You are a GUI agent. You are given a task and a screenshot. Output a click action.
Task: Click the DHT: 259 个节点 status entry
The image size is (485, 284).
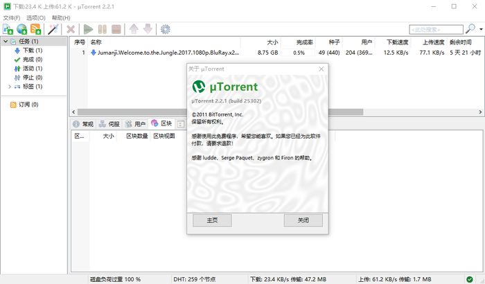click(195, 279)
